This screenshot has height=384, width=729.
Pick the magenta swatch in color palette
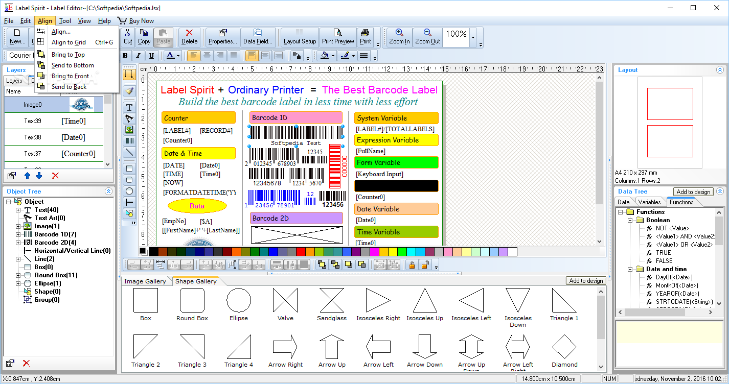tap(374, 251)
